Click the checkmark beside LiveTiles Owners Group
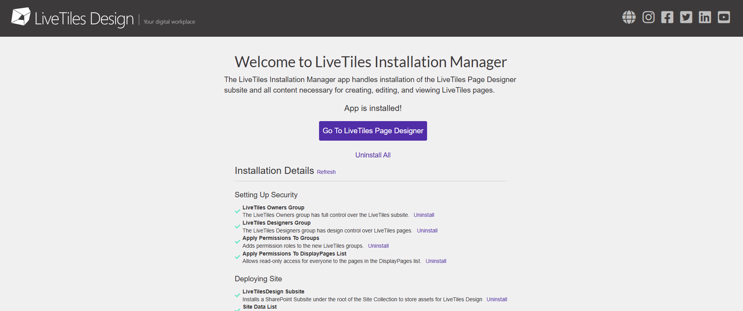 [x=237, y=211]
